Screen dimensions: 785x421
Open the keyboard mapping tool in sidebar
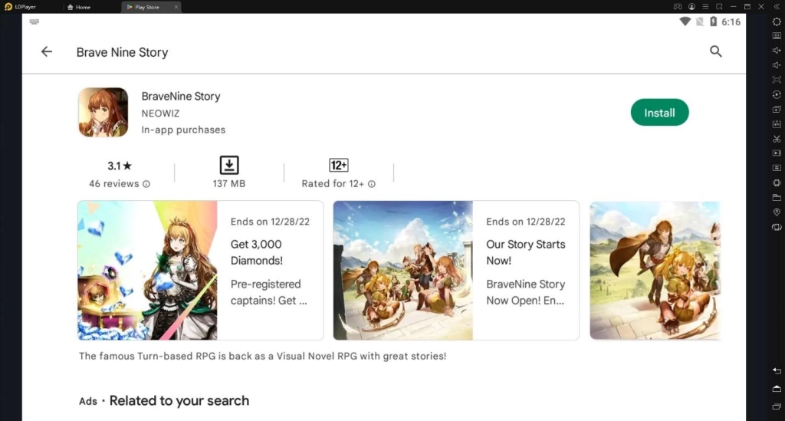tap(777, 36)
